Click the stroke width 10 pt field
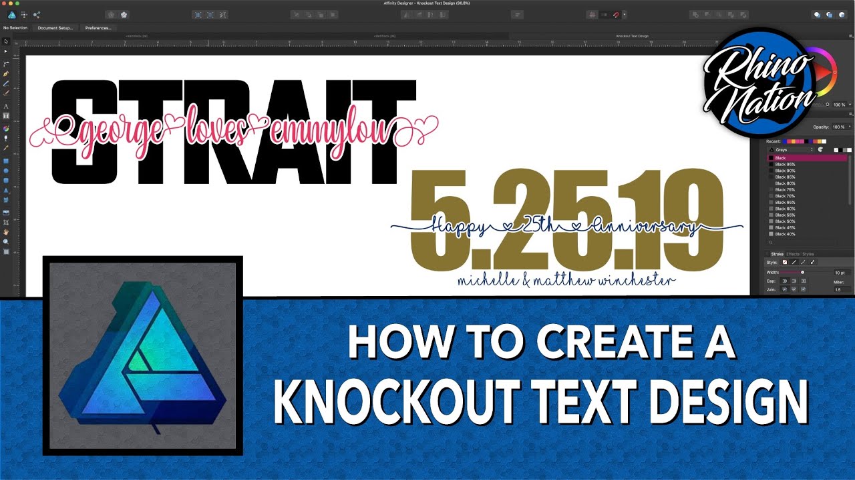Image resolution: width=855 pixels, height=480 pixels. pos(842,273)
